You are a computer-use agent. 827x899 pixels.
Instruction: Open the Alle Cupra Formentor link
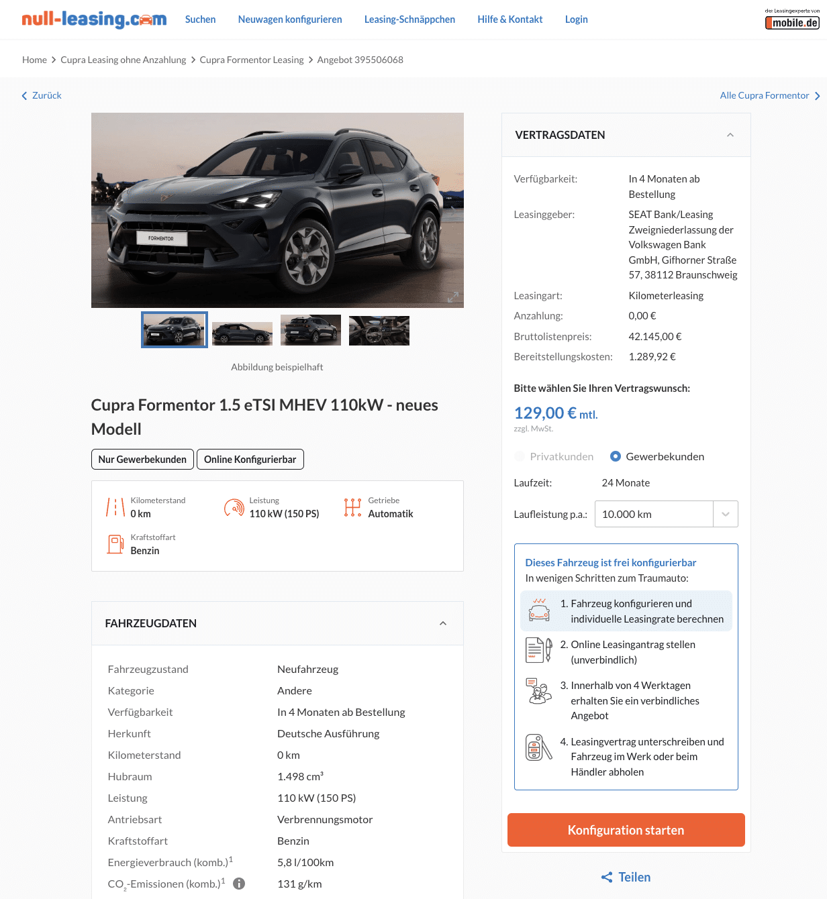770,95
